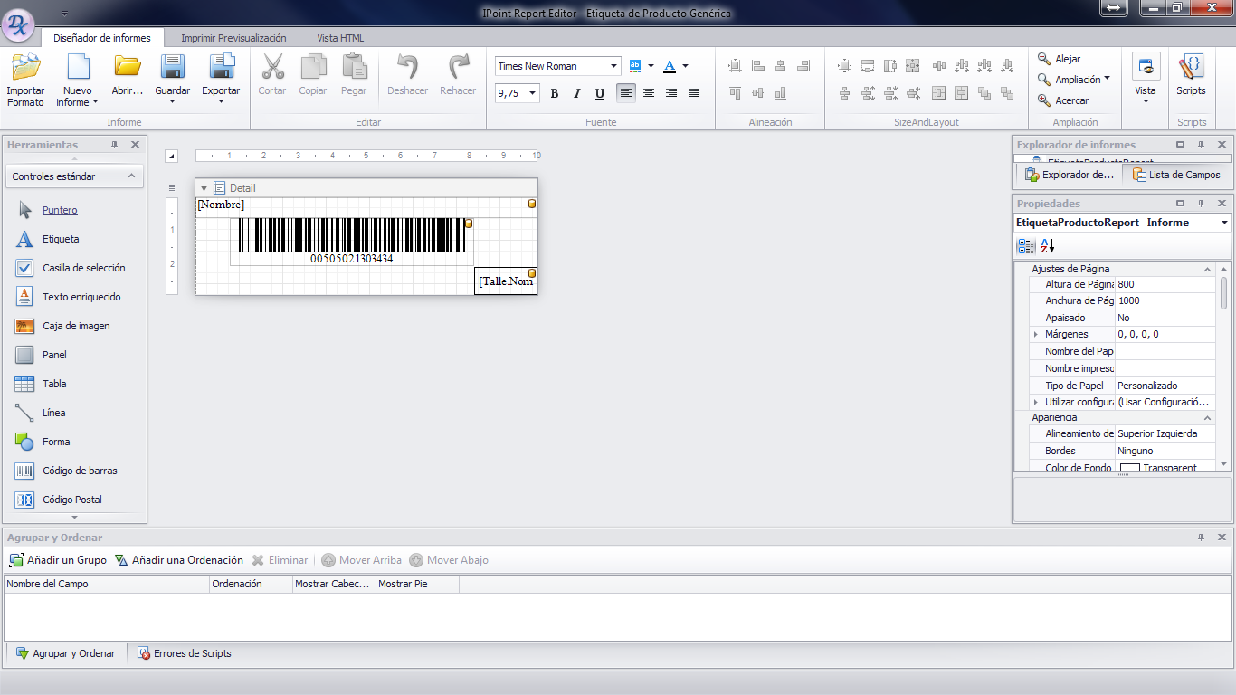Click the Pegar clipboard icon

[x=354, y=67]
